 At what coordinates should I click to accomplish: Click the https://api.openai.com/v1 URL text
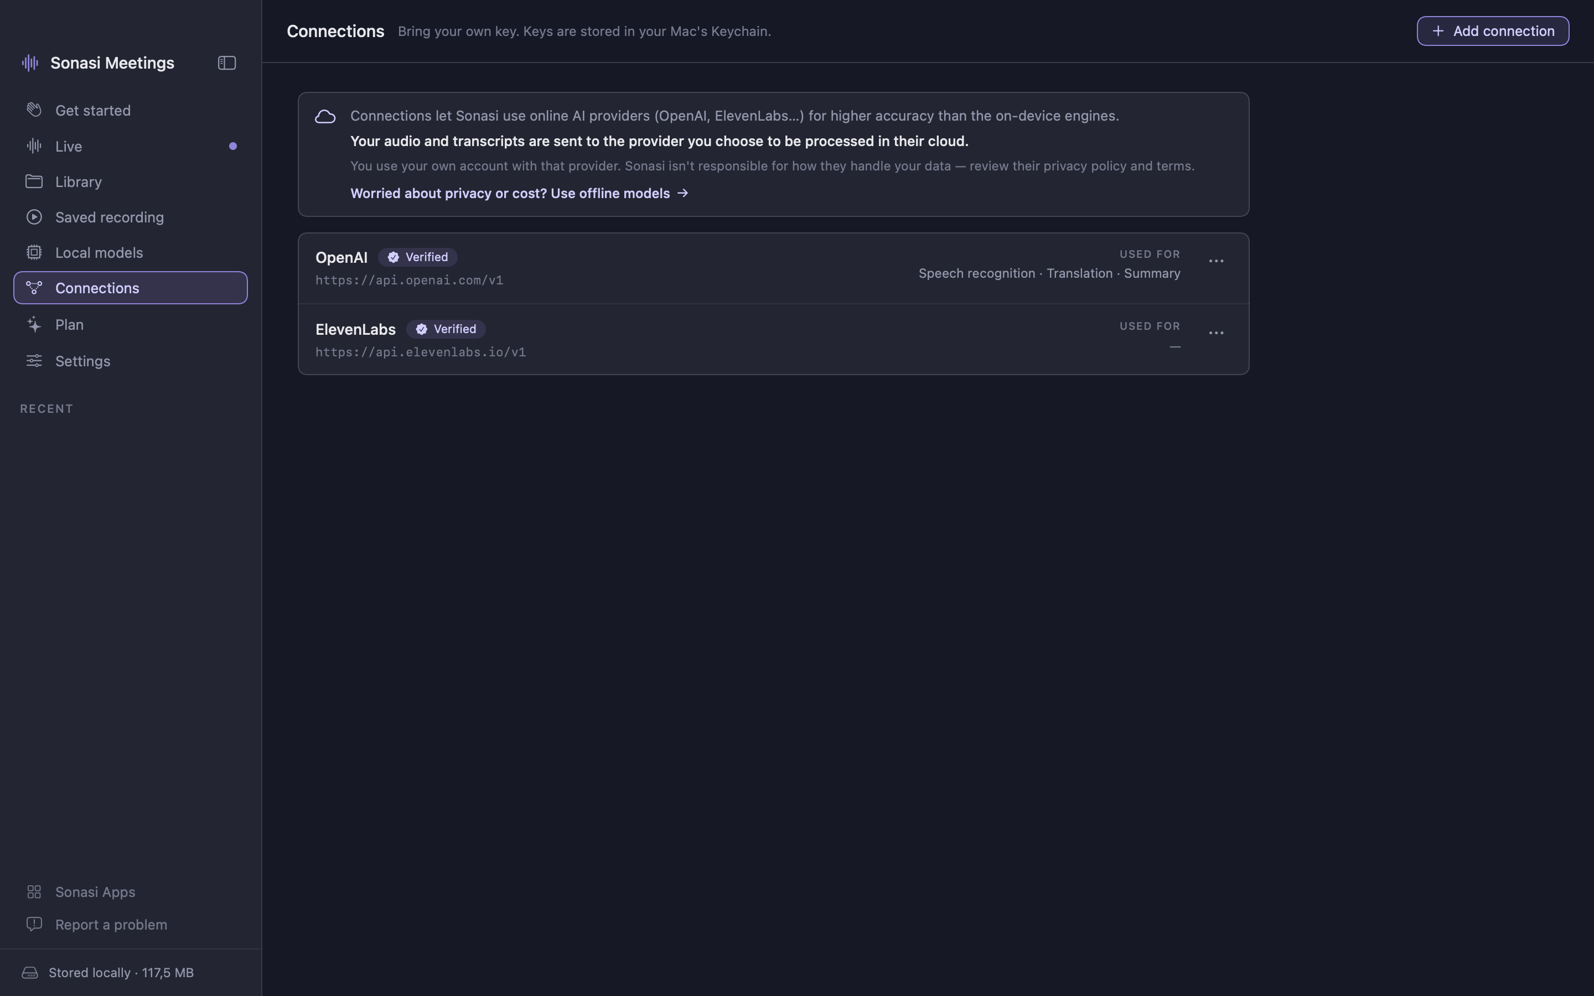pyautogui.click(x=409, y=280)
